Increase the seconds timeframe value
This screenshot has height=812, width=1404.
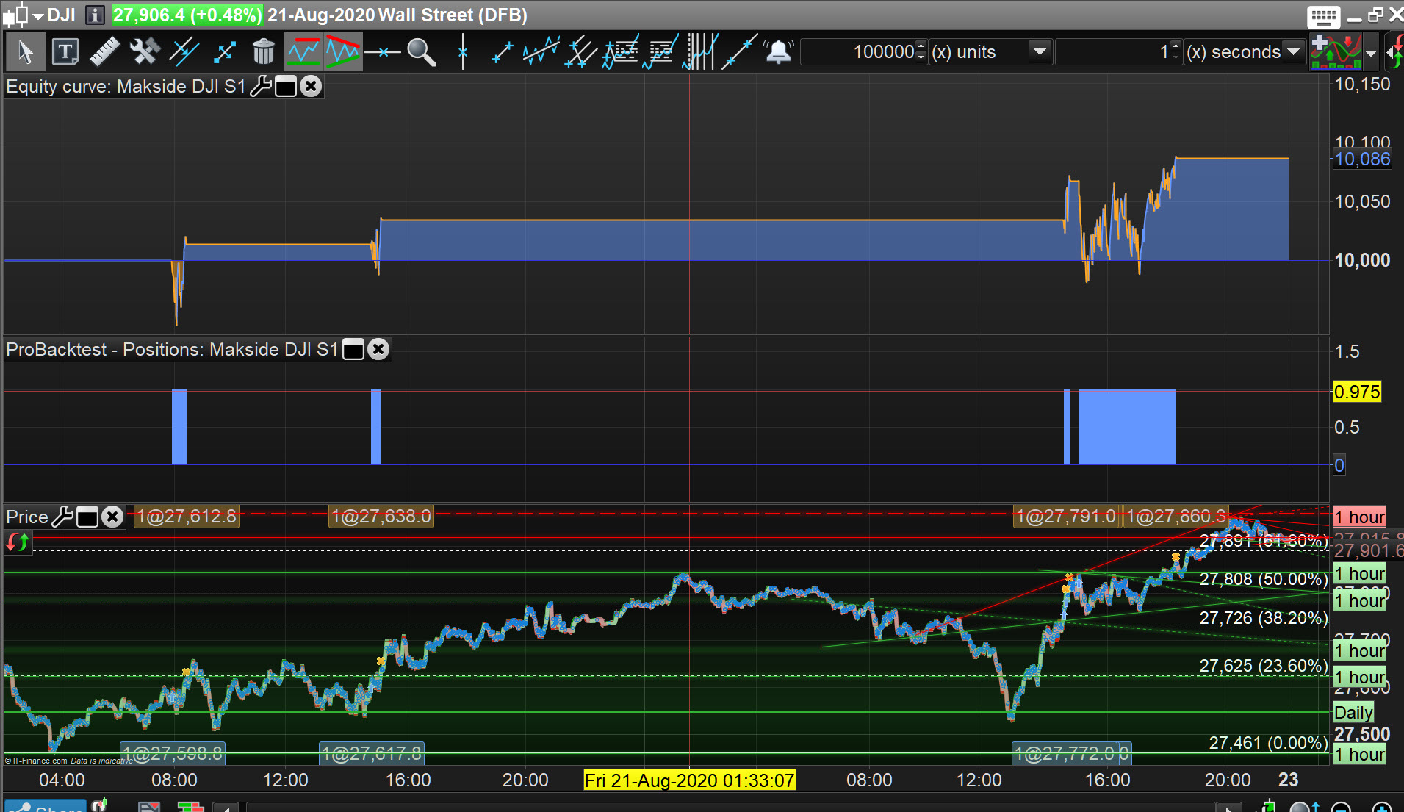(x=1176, y=46)
